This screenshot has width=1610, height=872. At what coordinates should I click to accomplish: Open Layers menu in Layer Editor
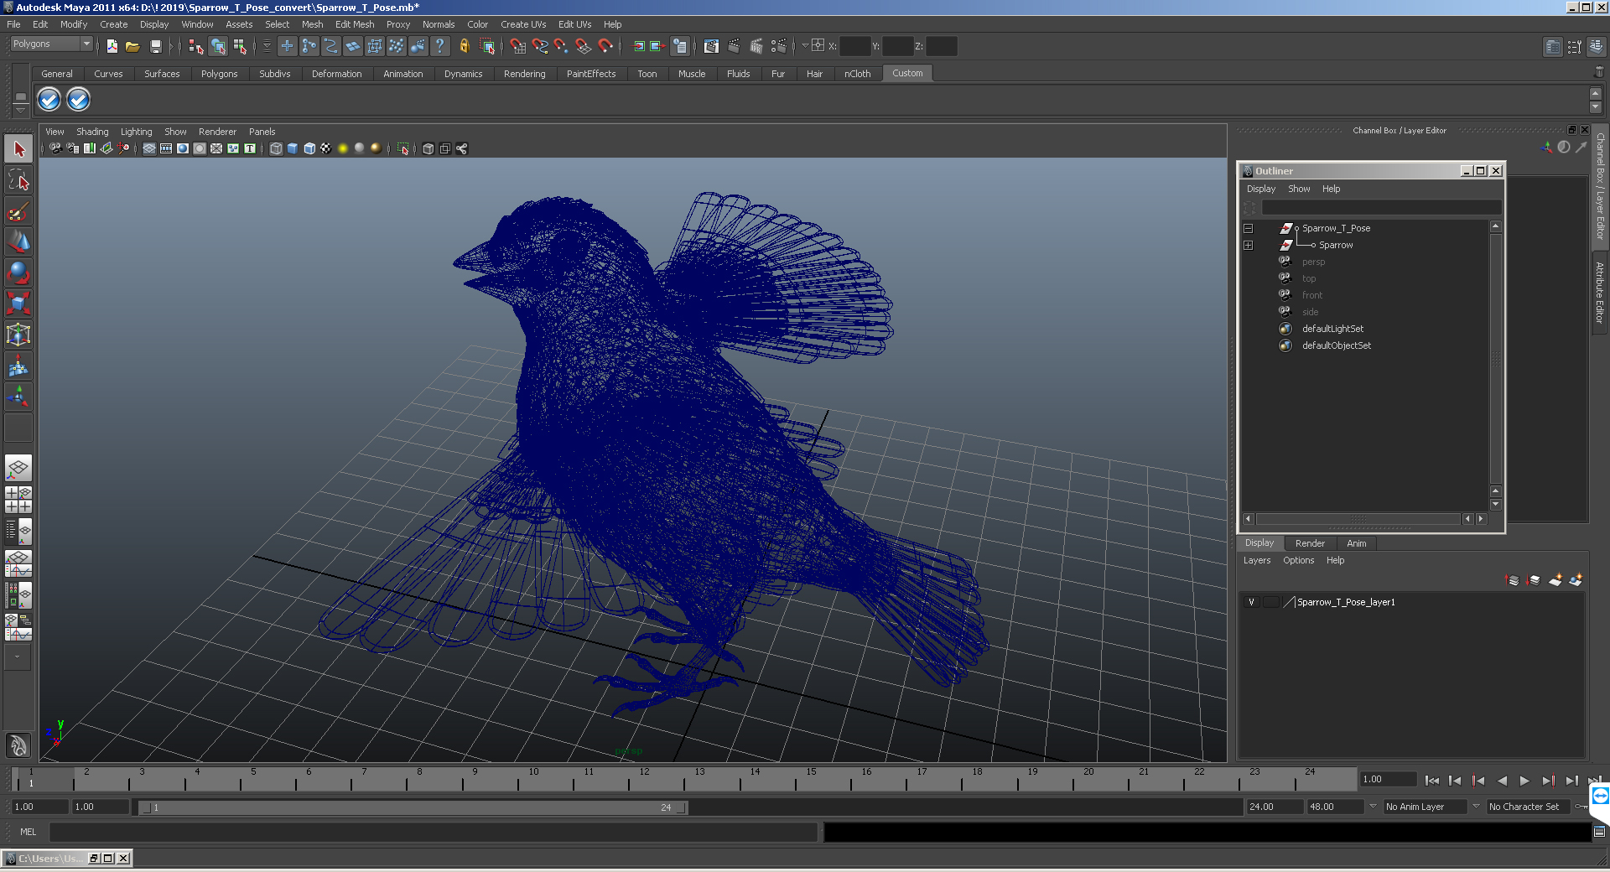click(1257, 560)
